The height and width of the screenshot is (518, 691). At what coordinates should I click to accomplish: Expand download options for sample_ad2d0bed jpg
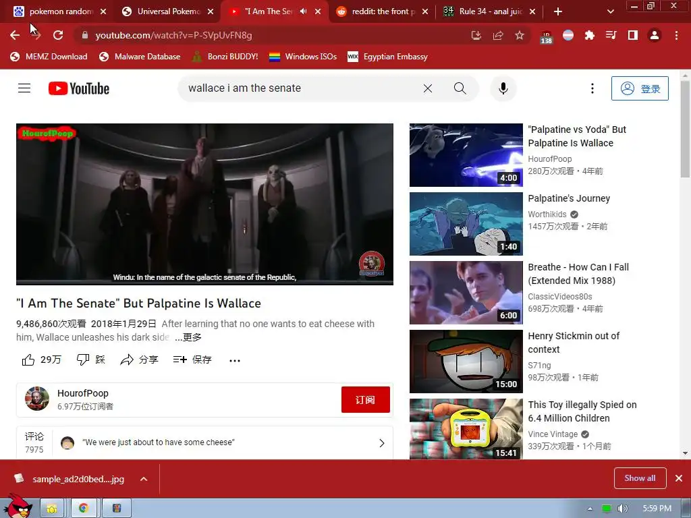coord(144,479)
